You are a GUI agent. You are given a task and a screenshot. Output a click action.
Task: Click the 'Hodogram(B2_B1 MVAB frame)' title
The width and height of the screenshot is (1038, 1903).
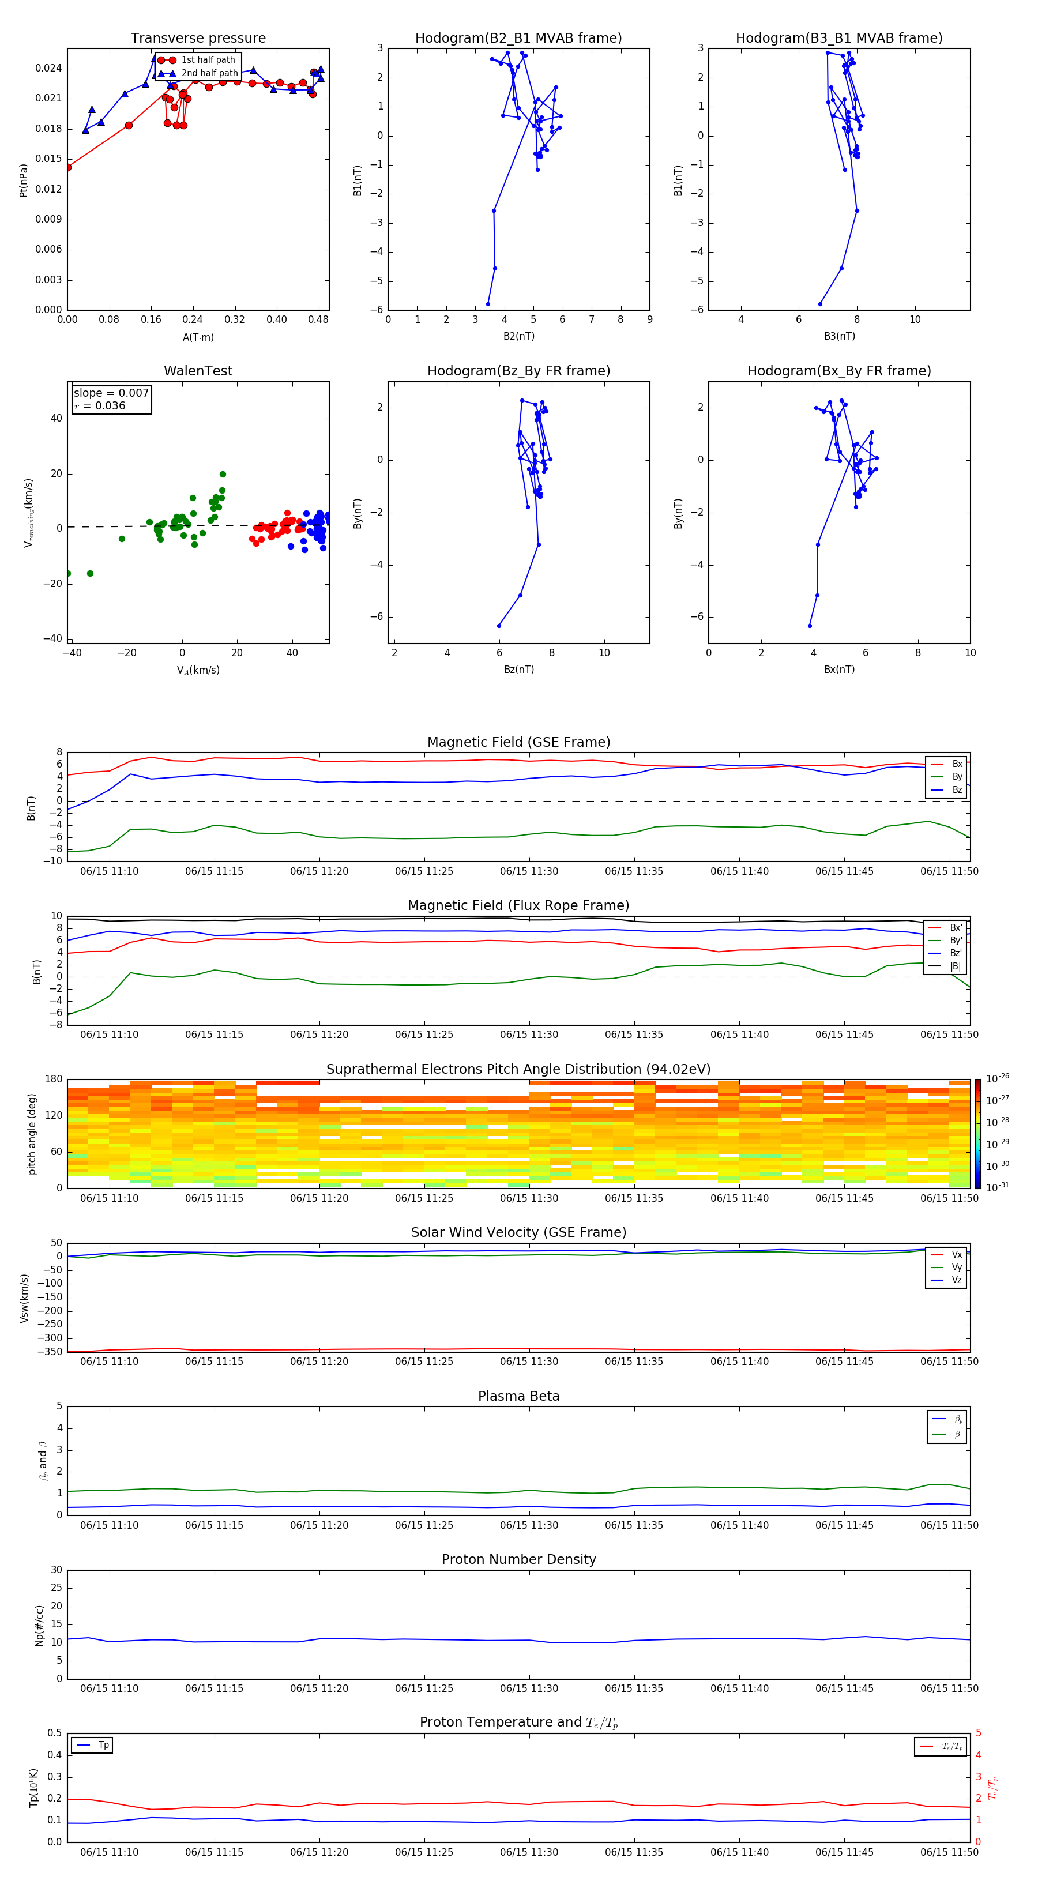pos(518,37)
